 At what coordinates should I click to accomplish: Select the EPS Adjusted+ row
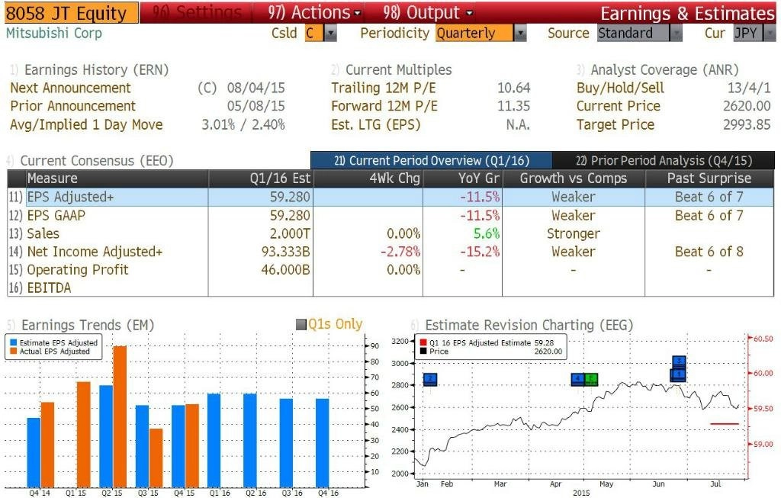pos(390,198)
